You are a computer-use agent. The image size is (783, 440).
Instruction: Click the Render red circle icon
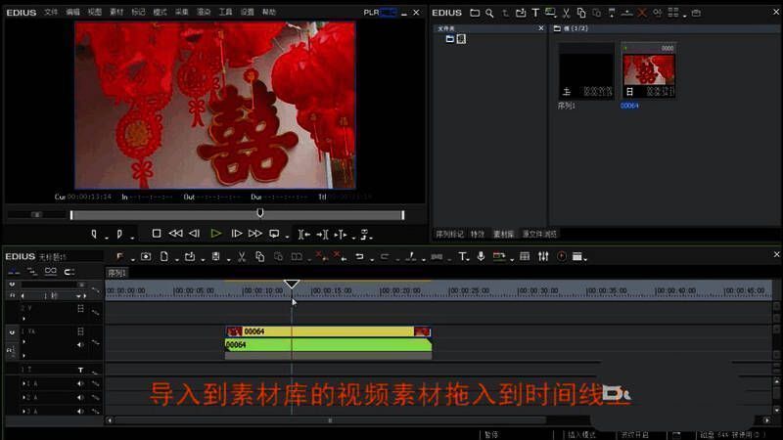tap(562, 256)
